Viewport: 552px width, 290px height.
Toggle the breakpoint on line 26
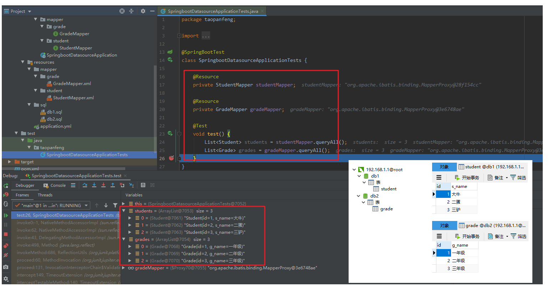coord(171,158)
